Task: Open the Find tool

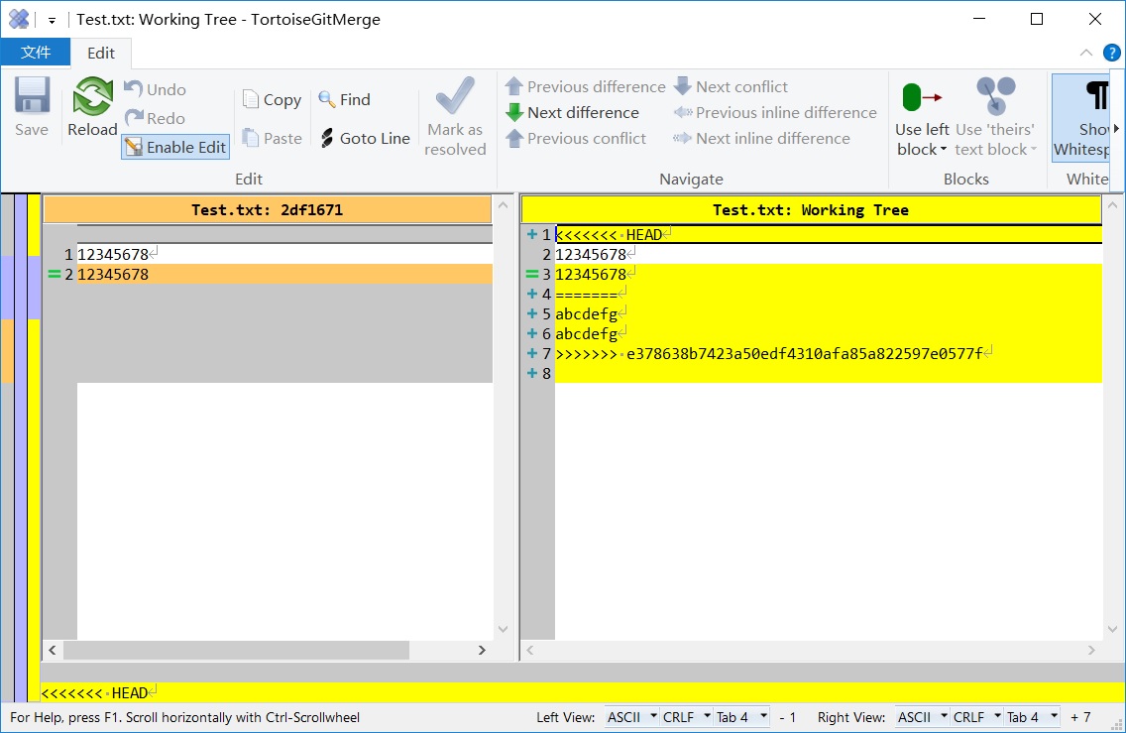Action: click(x=345, y=99)
